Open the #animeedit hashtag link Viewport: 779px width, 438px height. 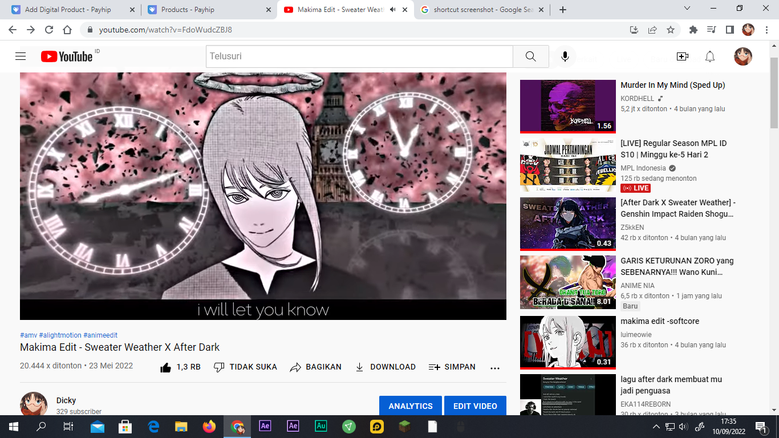[x=100, y=335]
